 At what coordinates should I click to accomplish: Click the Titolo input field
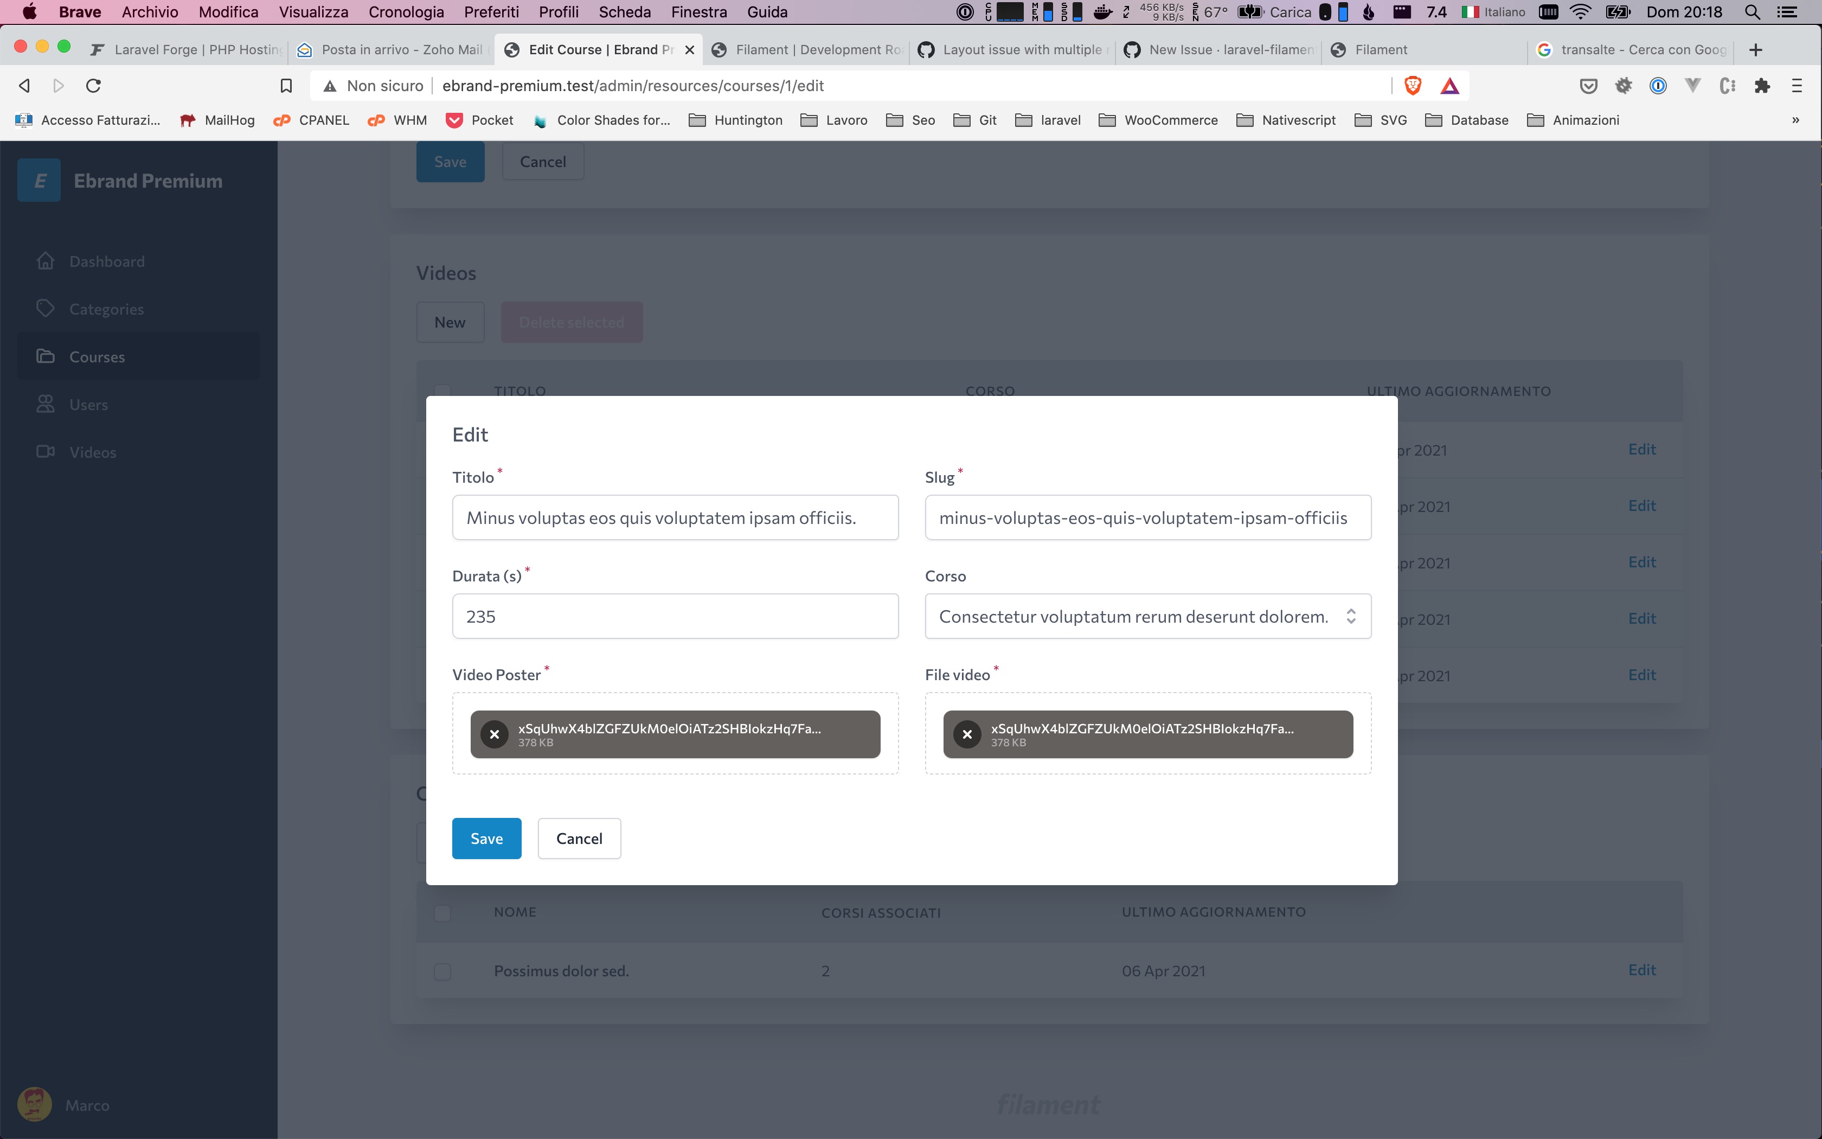[675, 517]
